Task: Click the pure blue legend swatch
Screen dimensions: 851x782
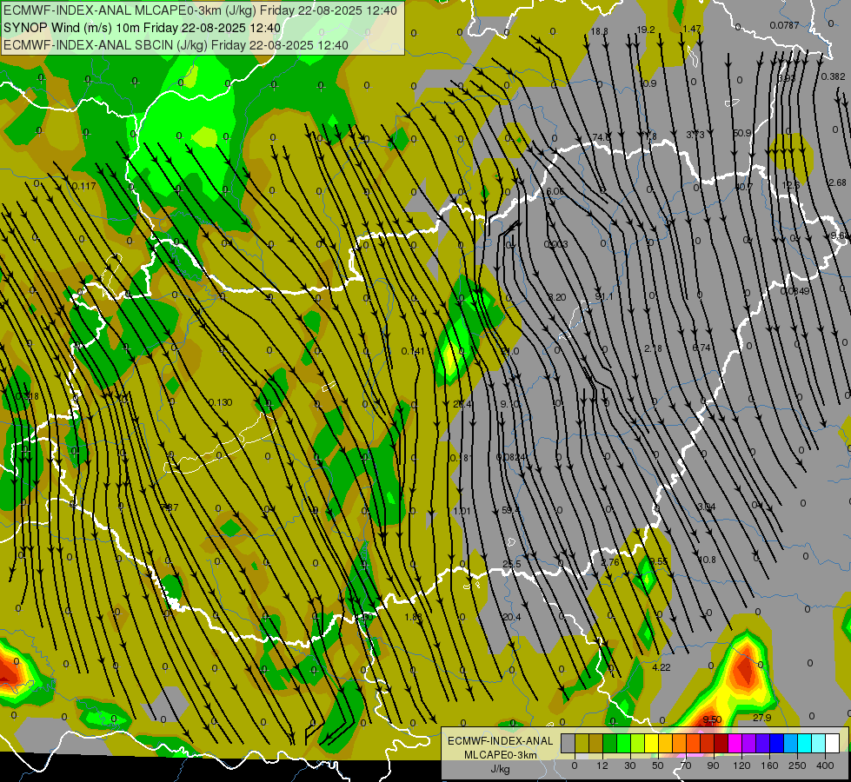Action: pos(776,744)
